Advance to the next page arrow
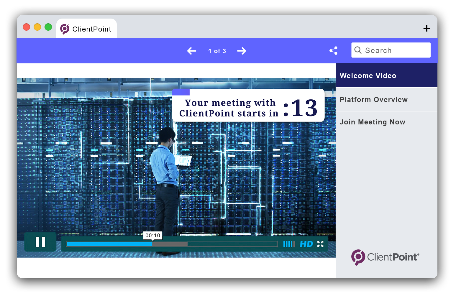456x296 pixels. tap(242, 51)
